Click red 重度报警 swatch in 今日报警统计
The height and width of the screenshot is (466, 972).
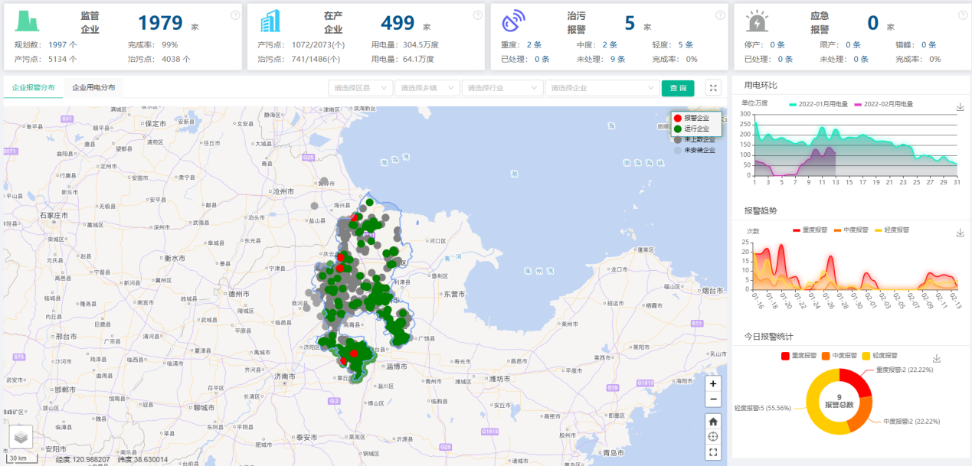786,356
